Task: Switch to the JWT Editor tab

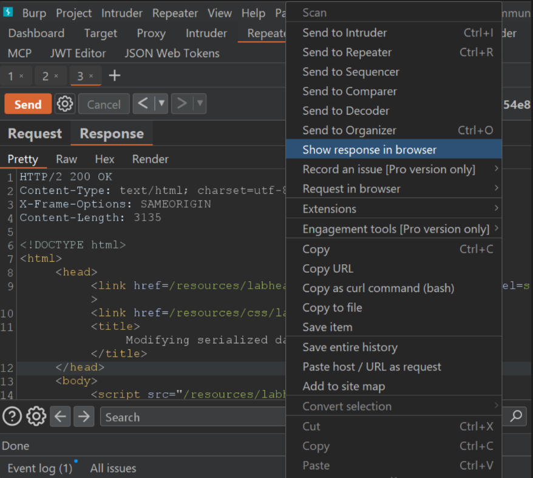Action: tap(78, 53)
